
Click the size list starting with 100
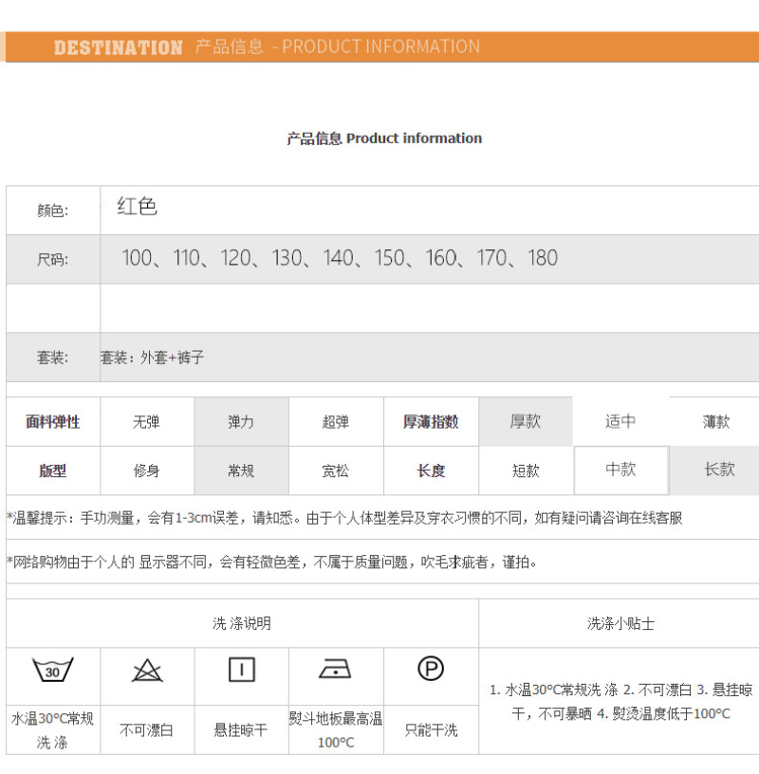coord(340,258)
